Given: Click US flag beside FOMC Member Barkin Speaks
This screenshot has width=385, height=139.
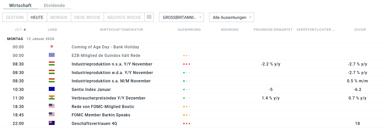Looking at the screenshot, I should (x=52, y=115).
